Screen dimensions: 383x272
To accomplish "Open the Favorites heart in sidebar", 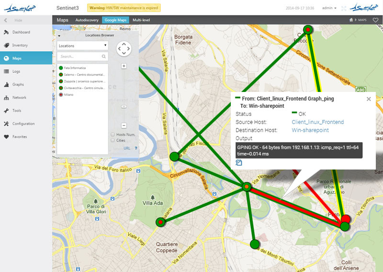I will point(6,136).
